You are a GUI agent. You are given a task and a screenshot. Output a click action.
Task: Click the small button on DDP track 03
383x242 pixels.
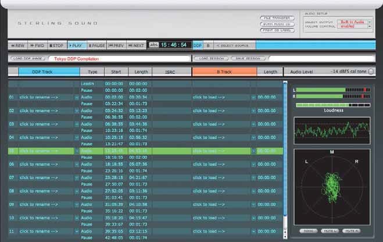[x=77, y=124]
